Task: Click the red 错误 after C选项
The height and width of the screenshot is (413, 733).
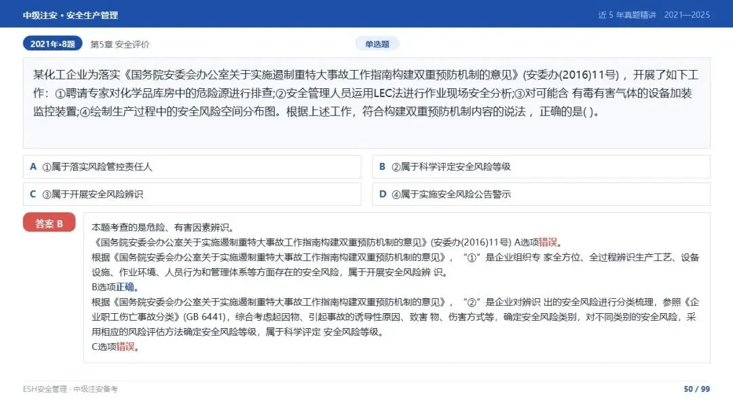Action: [x=125, y=346]
